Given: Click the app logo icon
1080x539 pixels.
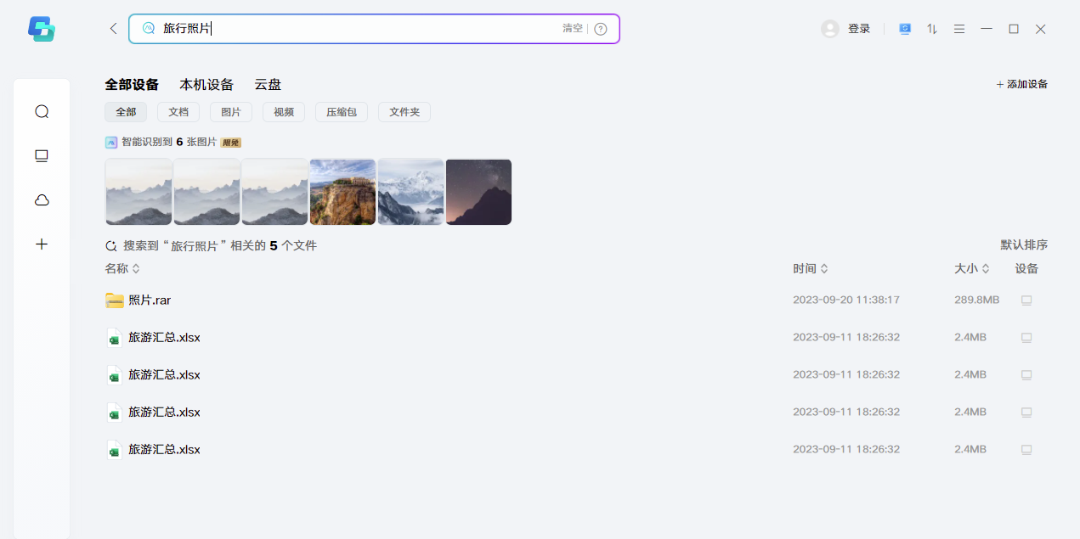Looking at the screenshot, I should point(42,29).
